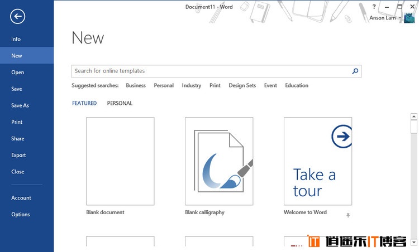The height and width of the screenshot is (252, 419).
Task: Pick the Education suggested search
Action: tap(297, 85)
